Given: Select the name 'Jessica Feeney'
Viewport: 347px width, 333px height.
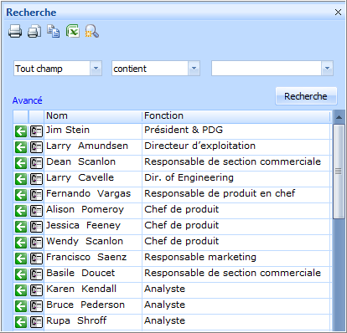Looking at the screenshot, I should point(83,225).
